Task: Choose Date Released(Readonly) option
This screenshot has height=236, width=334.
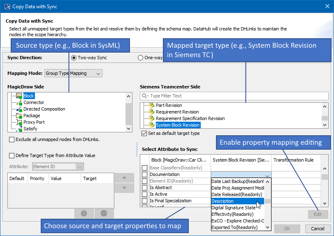Action: point(238,194)
